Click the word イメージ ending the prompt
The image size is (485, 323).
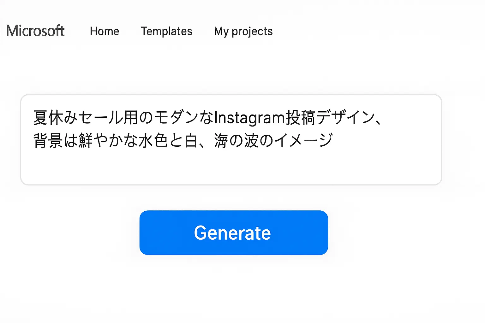(x=303, y=140)
